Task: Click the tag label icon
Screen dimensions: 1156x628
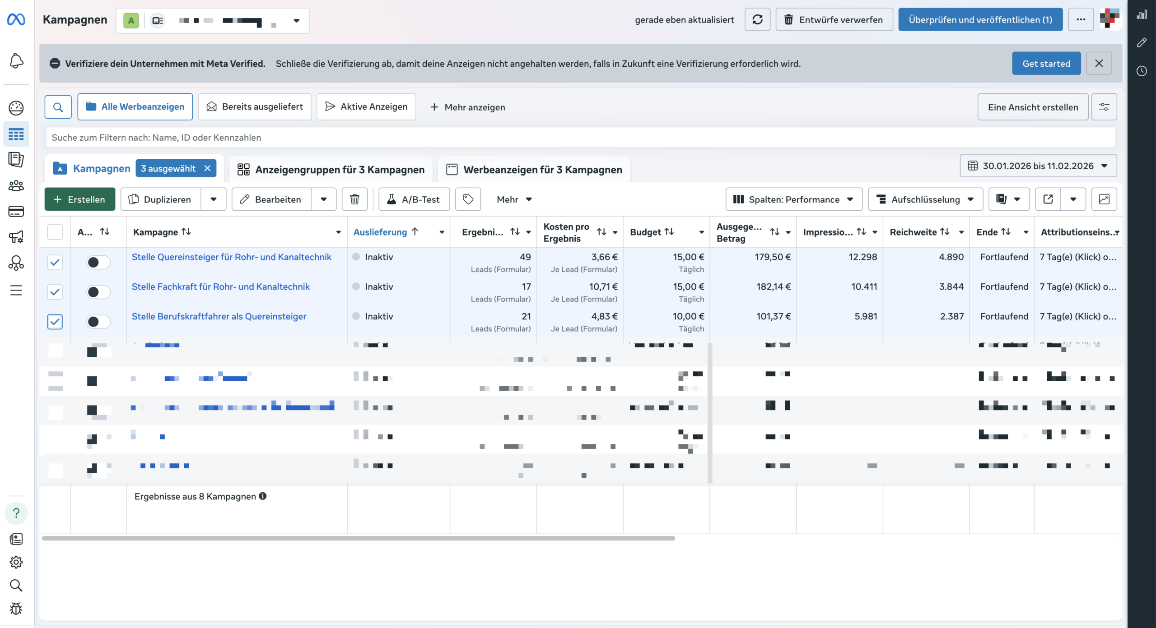Action: click(468, 199)
